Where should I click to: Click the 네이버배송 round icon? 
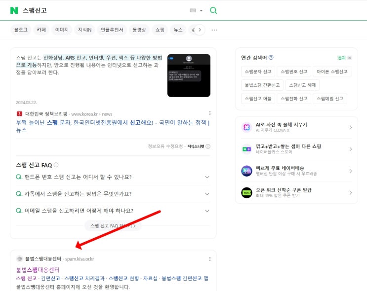click(246, 171)
